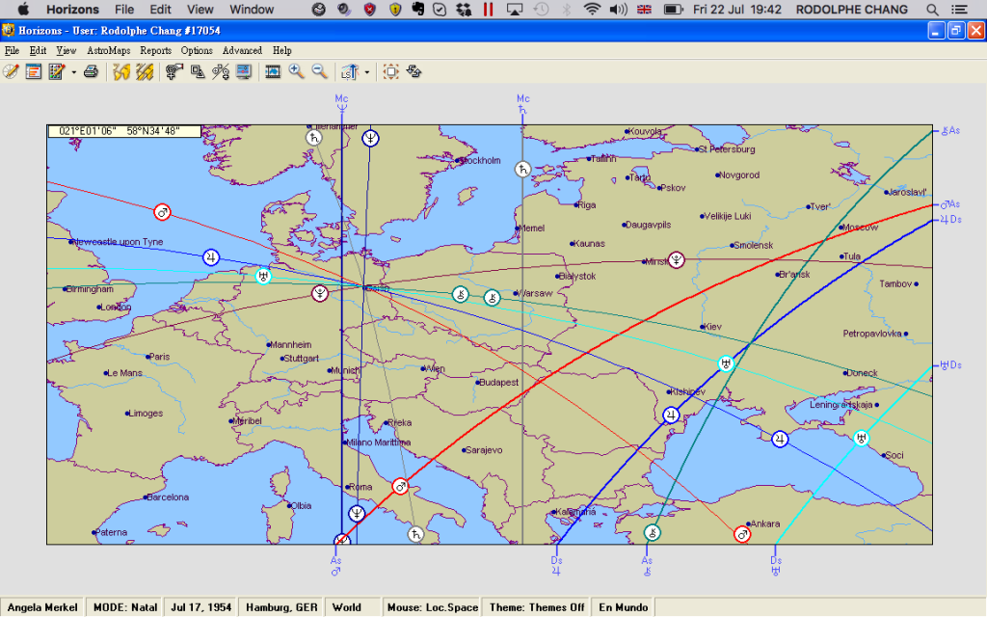This screenshot has width=987, height=617.
Task: Click the MODE: Natal status entry
Action: point(125,607)
